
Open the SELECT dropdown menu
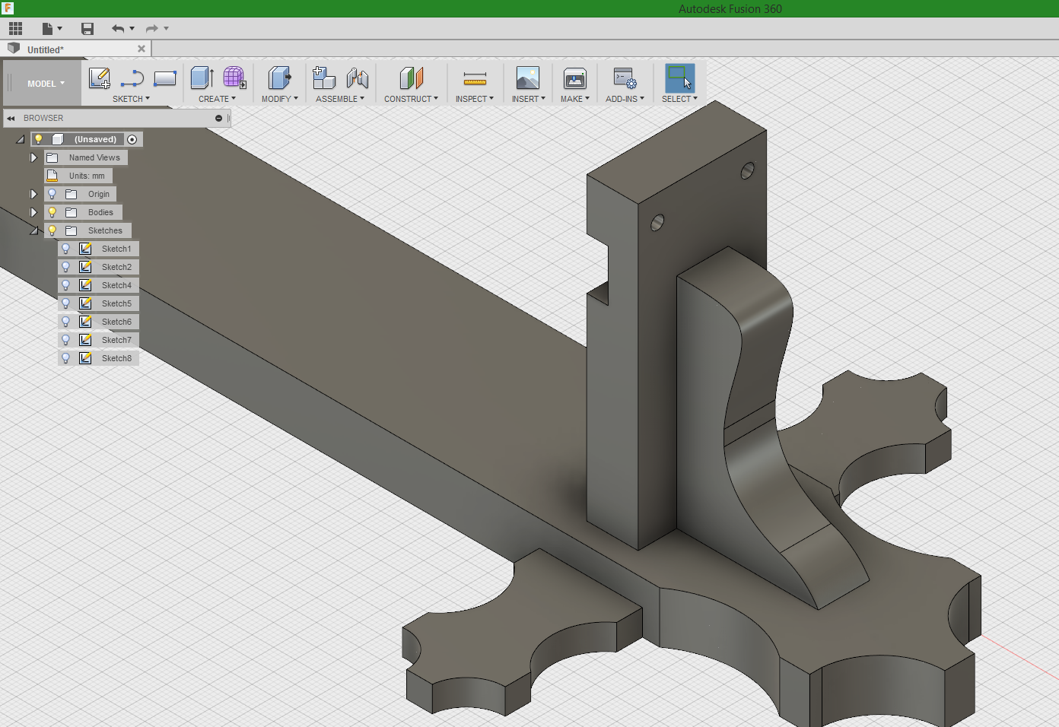tap(679, 99)
